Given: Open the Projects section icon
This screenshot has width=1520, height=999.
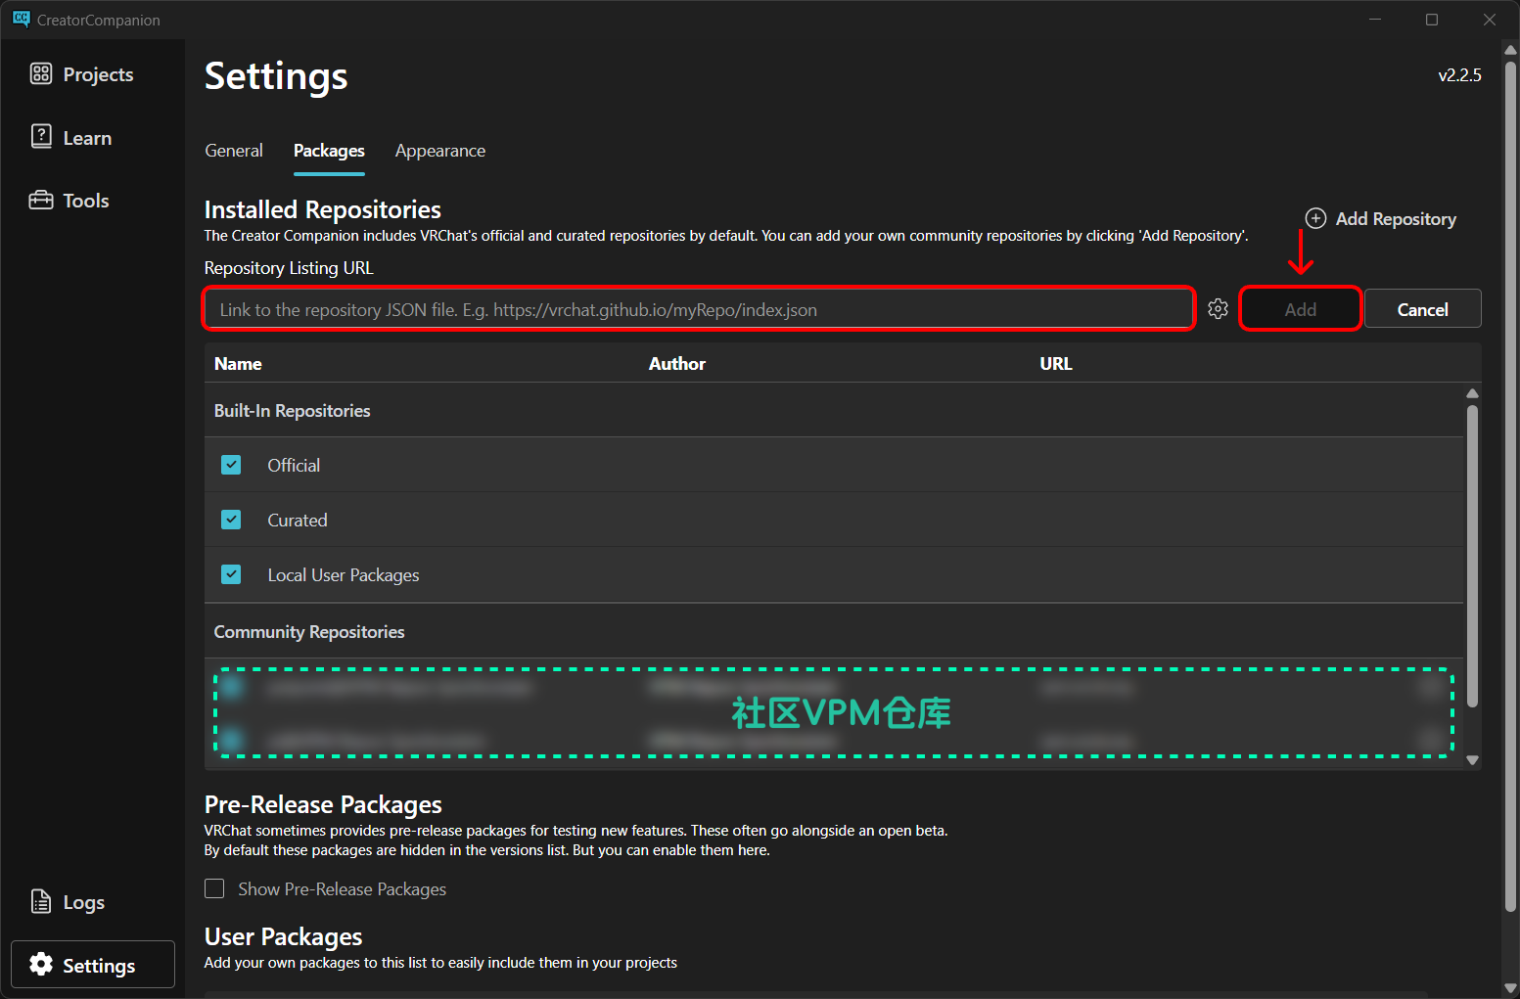Looking at the screenshot, I should coord(41,74).
